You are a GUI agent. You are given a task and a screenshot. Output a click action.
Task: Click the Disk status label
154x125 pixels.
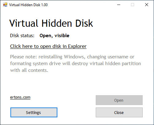pos(22,36)
